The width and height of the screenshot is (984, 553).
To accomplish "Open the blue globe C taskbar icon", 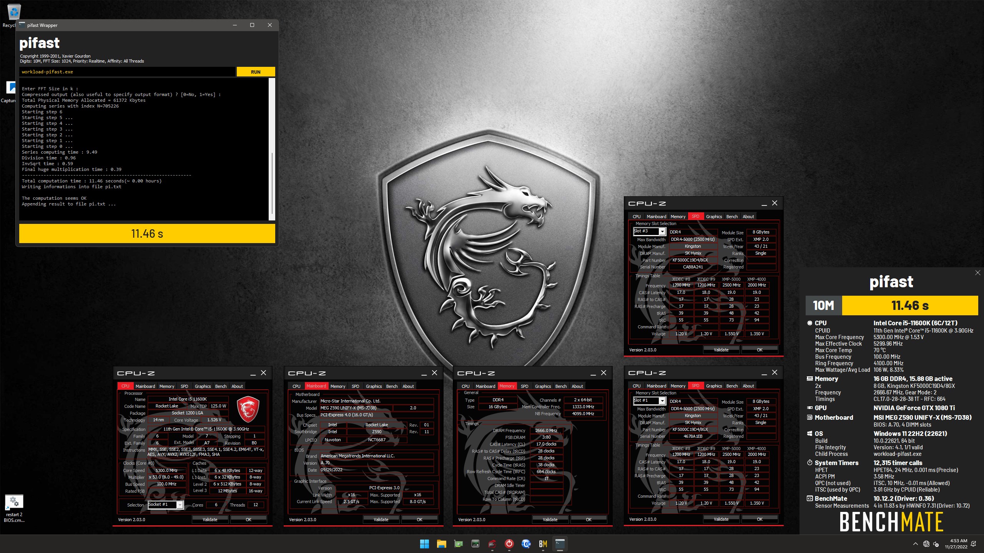I will 526,544.
